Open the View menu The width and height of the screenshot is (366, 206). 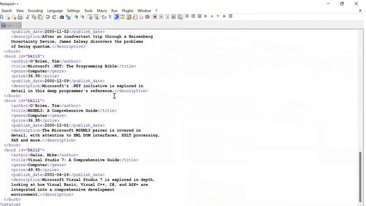(20, 11)
